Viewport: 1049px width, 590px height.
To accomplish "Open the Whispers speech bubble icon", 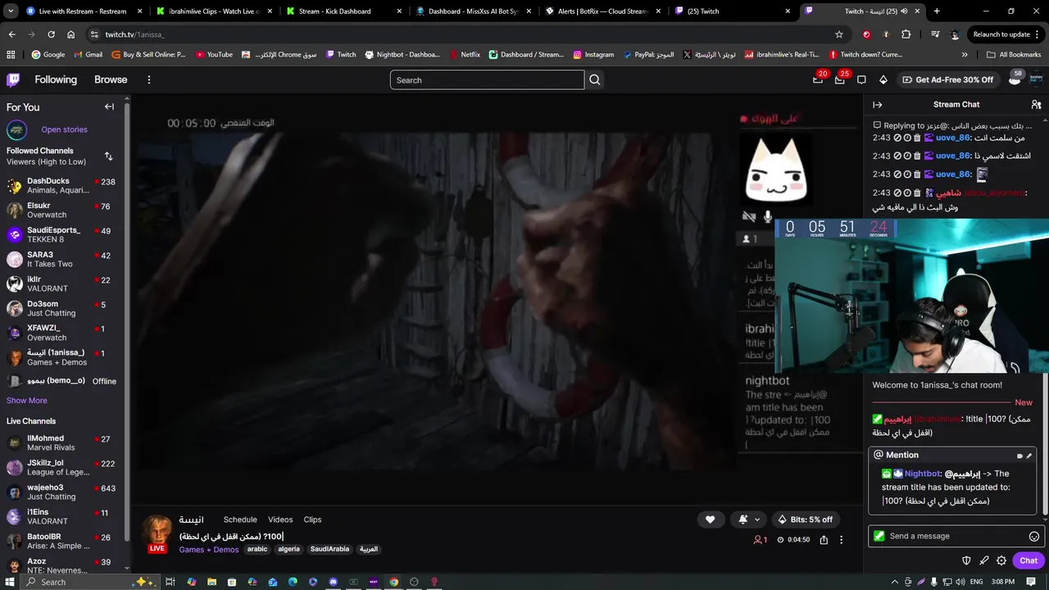I will 861,79.
